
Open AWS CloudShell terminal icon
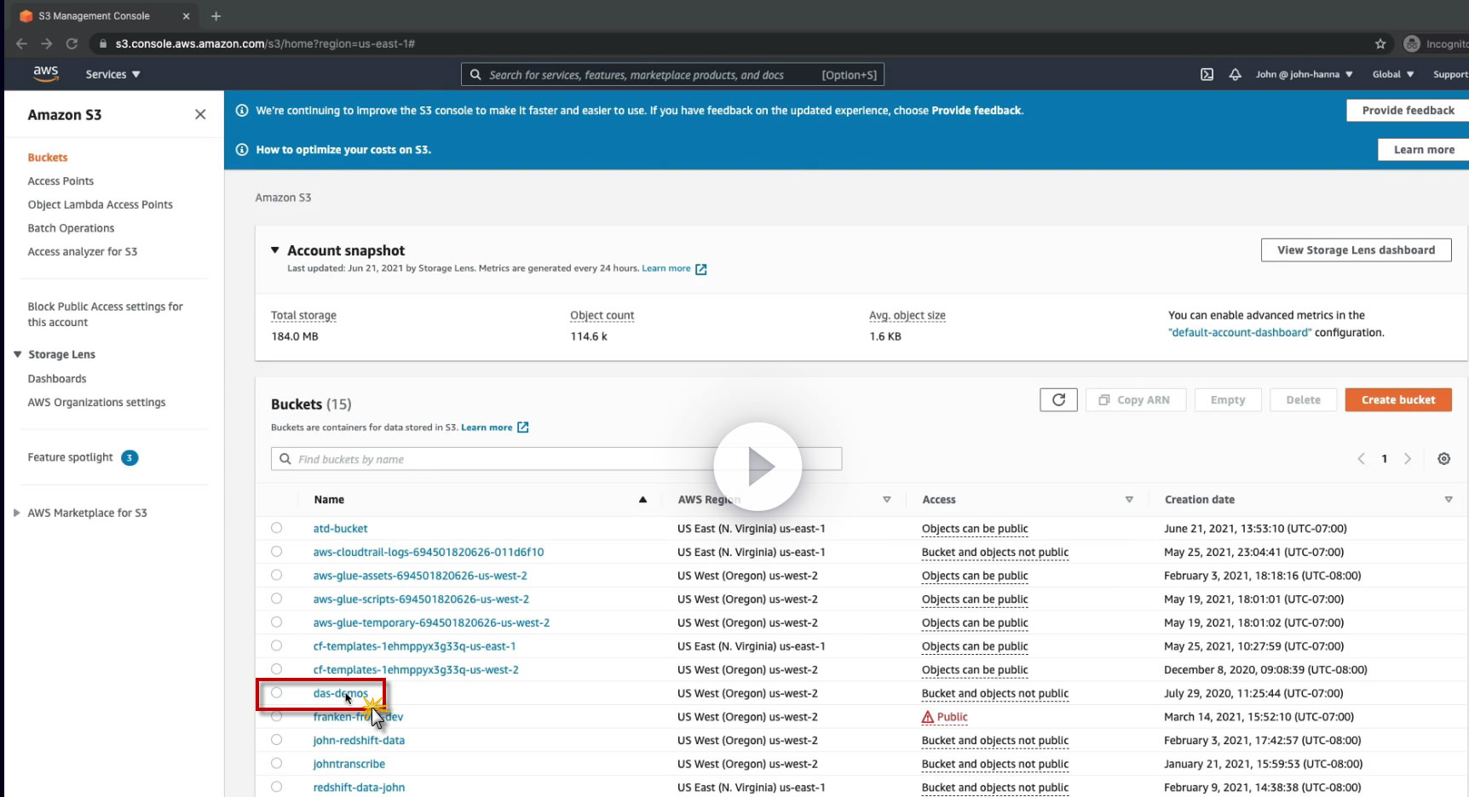pos(1207,74)
